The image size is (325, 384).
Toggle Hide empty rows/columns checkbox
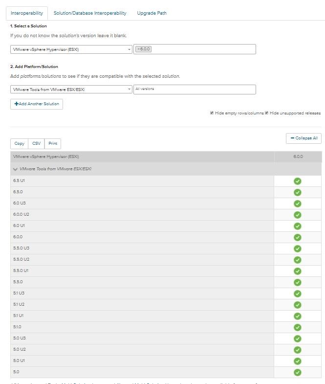(212, 113)
